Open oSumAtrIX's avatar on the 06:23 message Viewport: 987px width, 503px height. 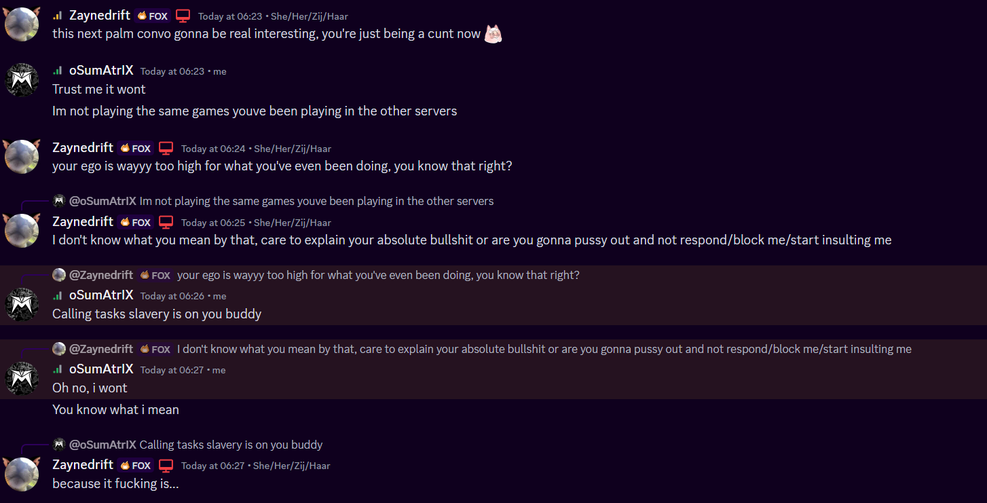pyautogui.click(x=22, y=80)
